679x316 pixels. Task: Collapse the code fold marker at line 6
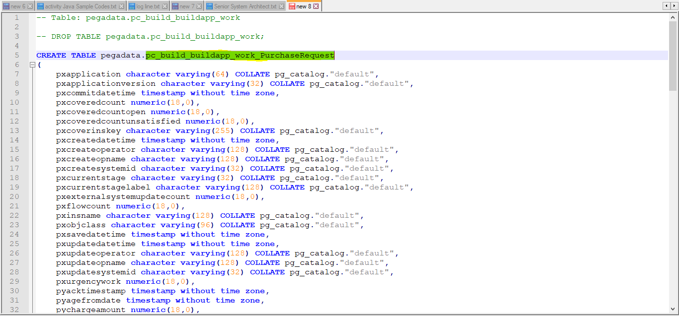tap(32, 64)
